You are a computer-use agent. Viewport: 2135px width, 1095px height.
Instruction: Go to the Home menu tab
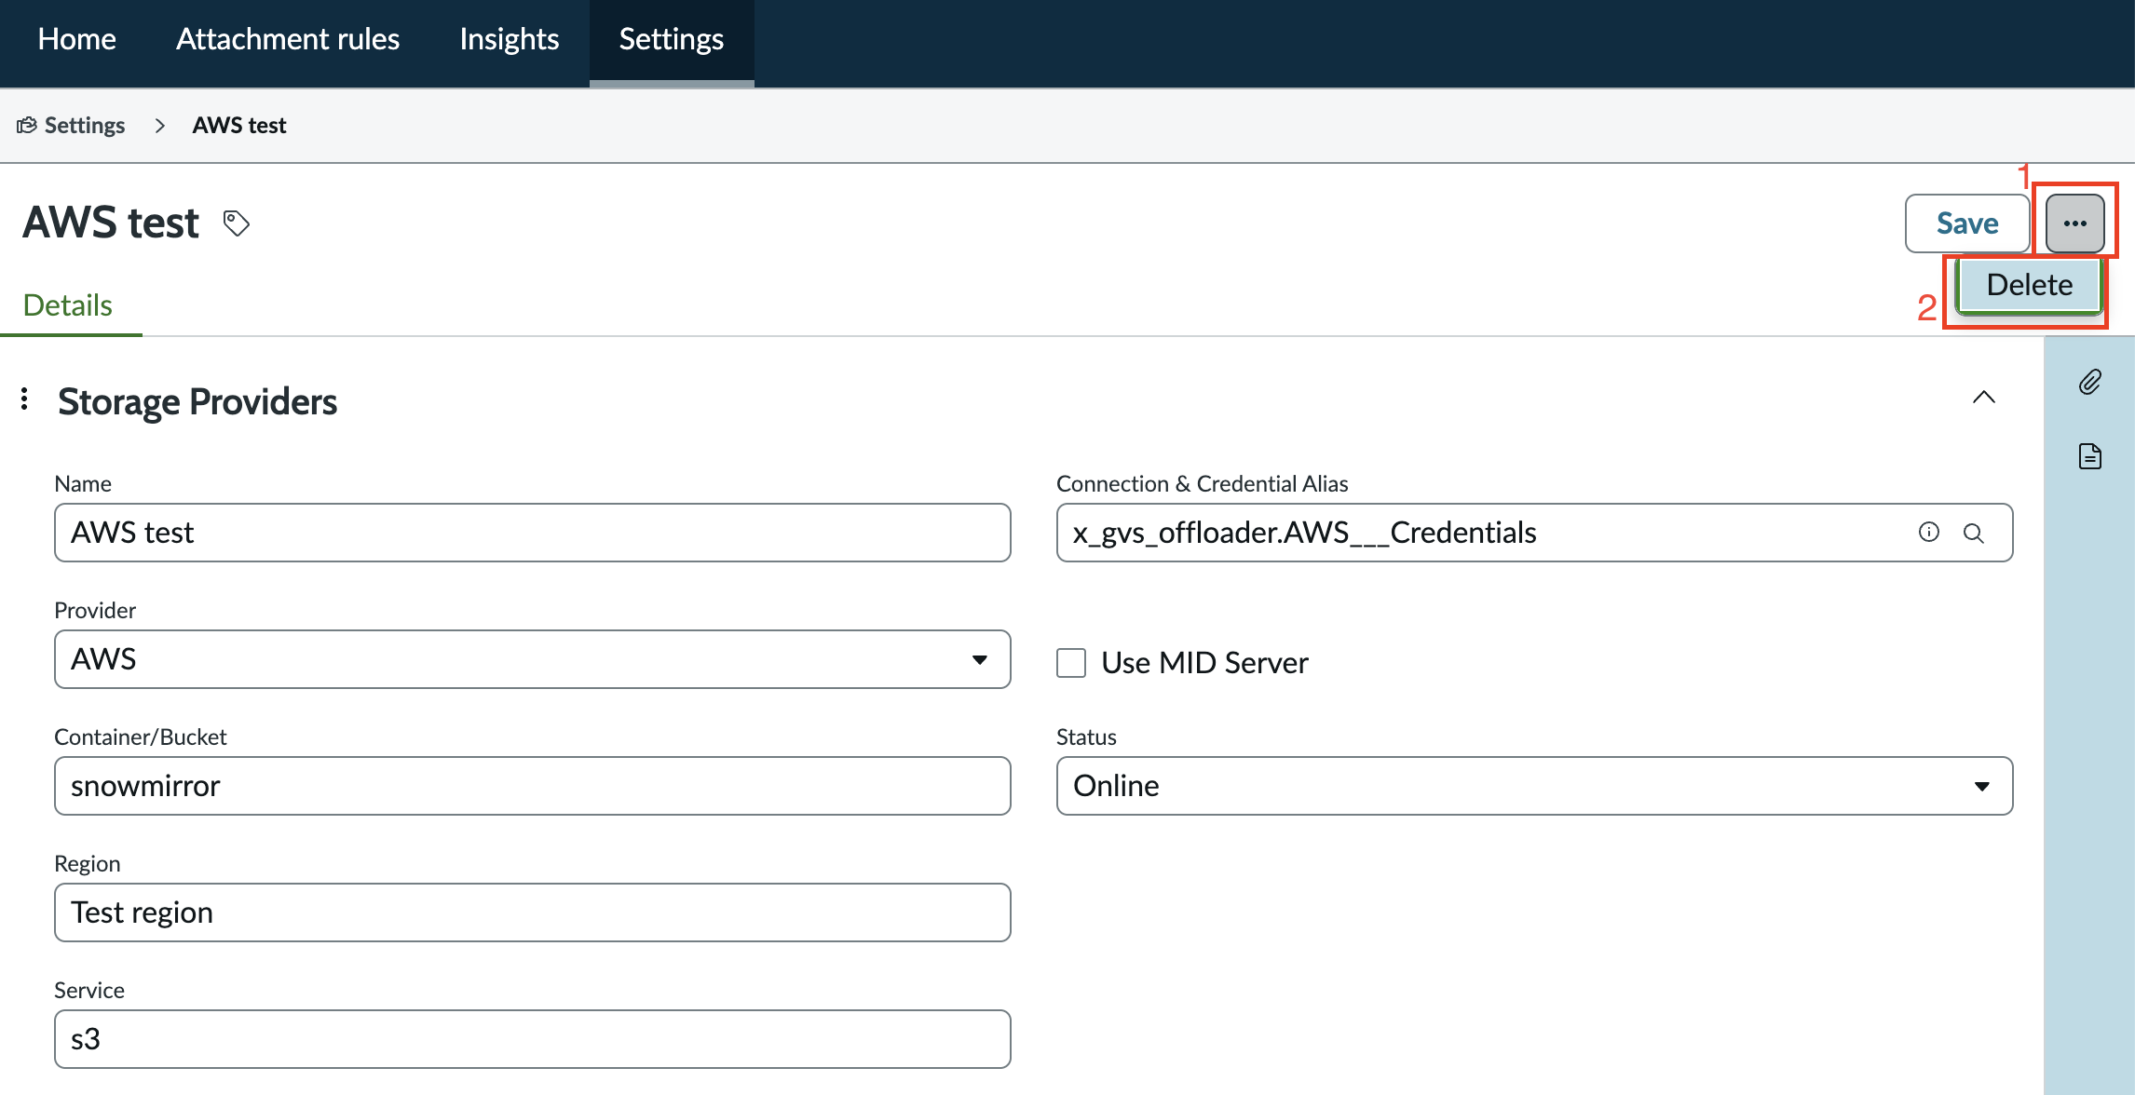(x=77, y=39)
